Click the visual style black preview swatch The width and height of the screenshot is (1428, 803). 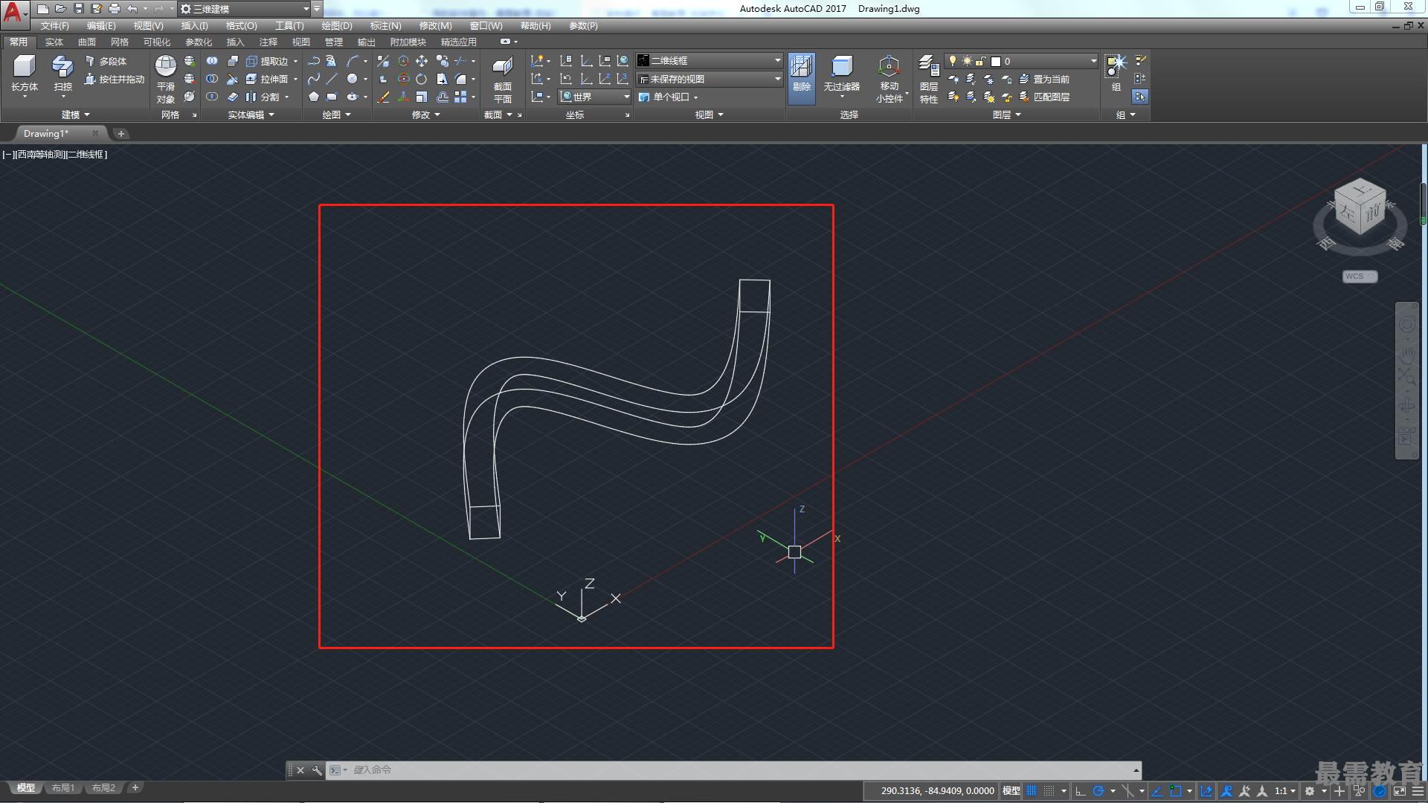tap(643, 61)
